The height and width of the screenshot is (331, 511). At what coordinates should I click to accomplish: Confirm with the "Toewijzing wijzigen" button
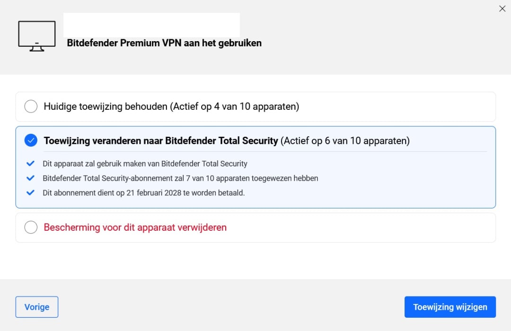coord(450,307)
